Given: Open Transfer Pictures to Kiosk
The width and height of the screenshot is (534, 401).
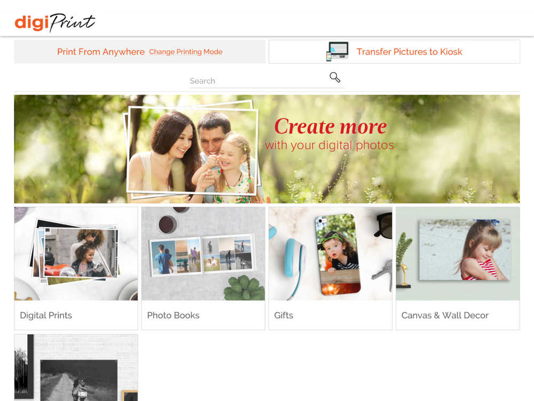Looking at the screenshot, I should click(394, 51).
